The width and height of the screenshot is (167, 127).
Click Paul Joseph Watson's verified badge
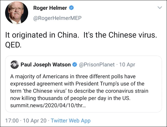pos(74,65)
